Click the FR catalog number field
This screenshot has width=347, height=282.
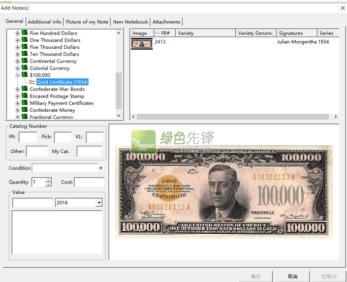coord(28,137)
